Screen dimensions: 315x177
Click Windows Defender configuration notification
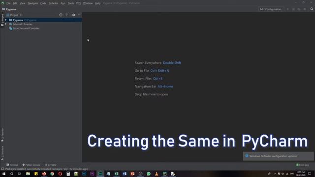point(278,156)
